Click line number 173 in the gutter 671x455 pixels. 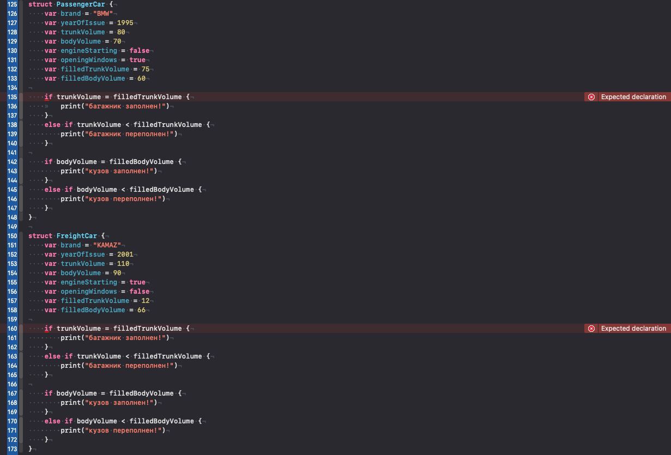click(x=12, y=449)
